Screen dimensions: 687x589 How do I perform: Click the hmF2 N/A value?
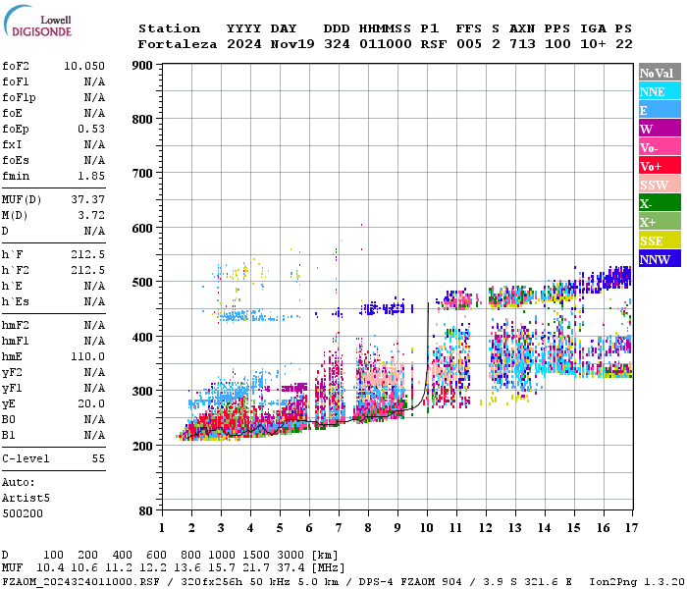(94, 325)
